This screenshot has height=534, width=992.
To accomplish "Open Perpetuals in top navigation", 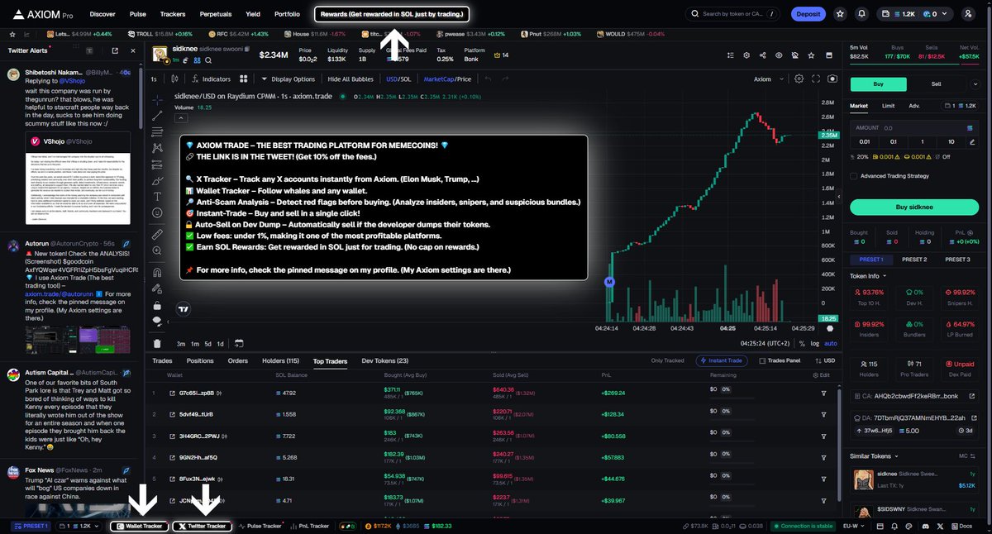I will click(216, 14).
